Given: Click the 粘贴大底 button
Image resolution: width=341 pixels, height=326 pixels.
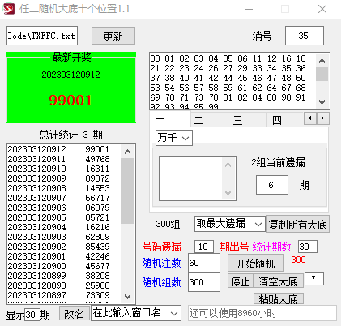Looking at the screenshot, I should pos(279,298).
